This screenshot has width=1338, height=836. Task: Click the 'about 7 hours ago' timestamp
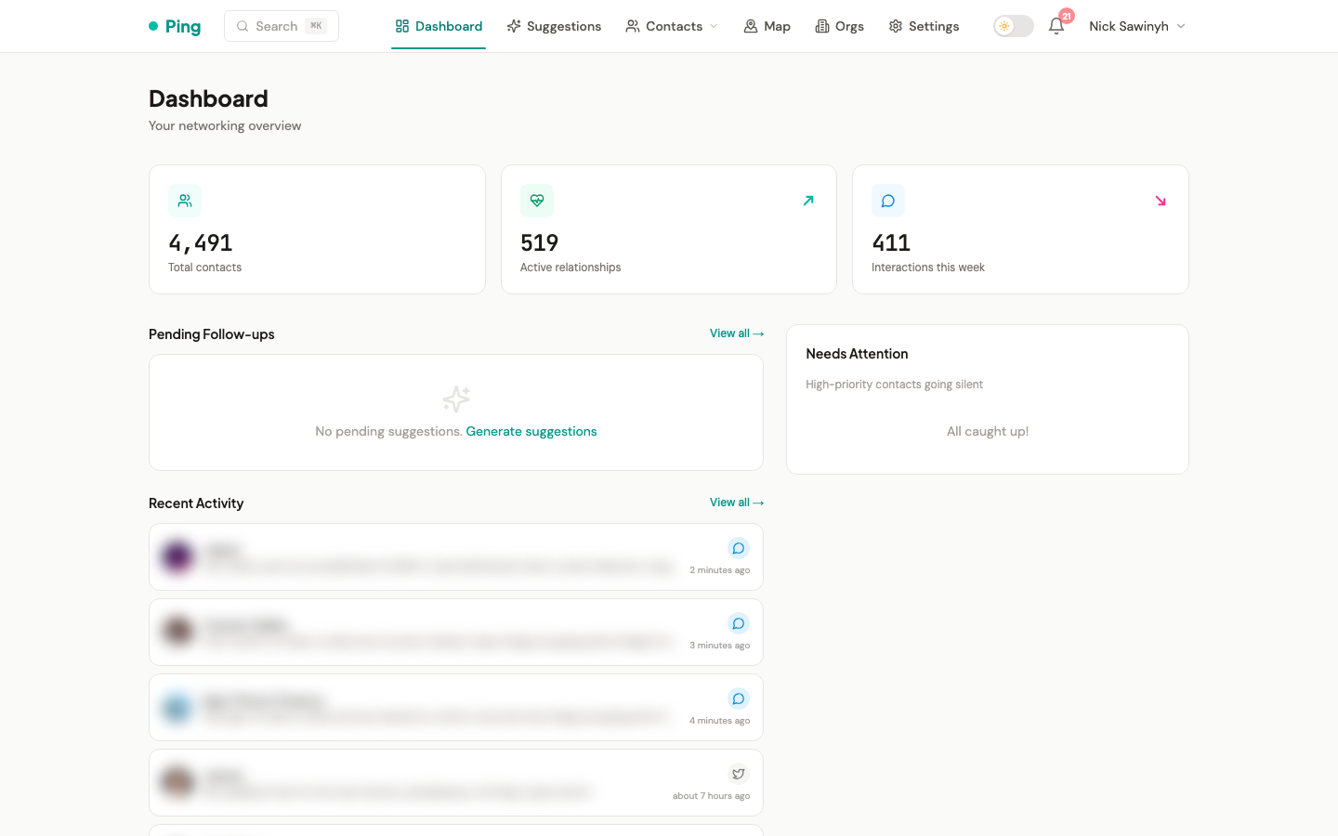coord(711,796)
